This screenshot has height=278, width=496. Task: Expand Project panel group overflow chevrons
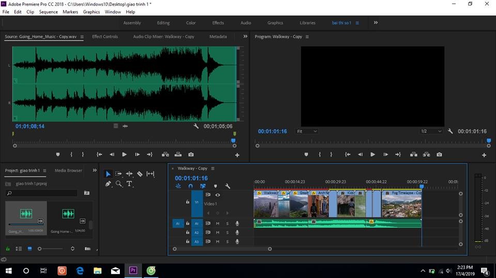95,170
